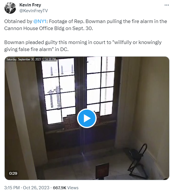Open the @KevinFreyTV handle
171x191 pixels.
[x=34, y=11]
